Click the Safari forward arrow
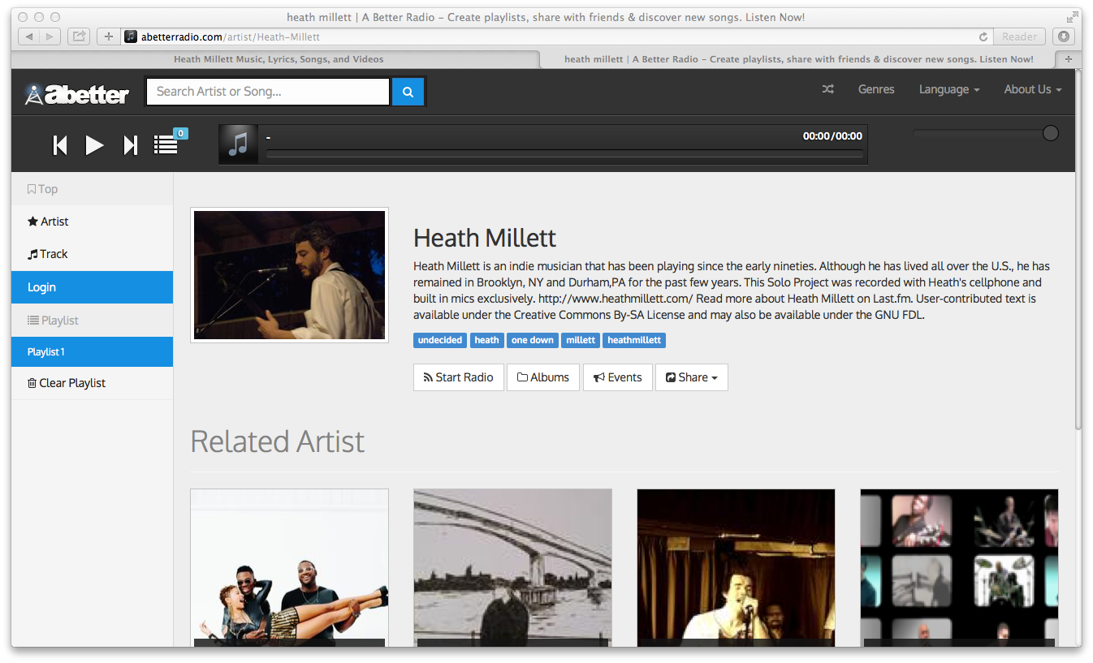Screen dimensions: 1093x663 pos(50,37)
